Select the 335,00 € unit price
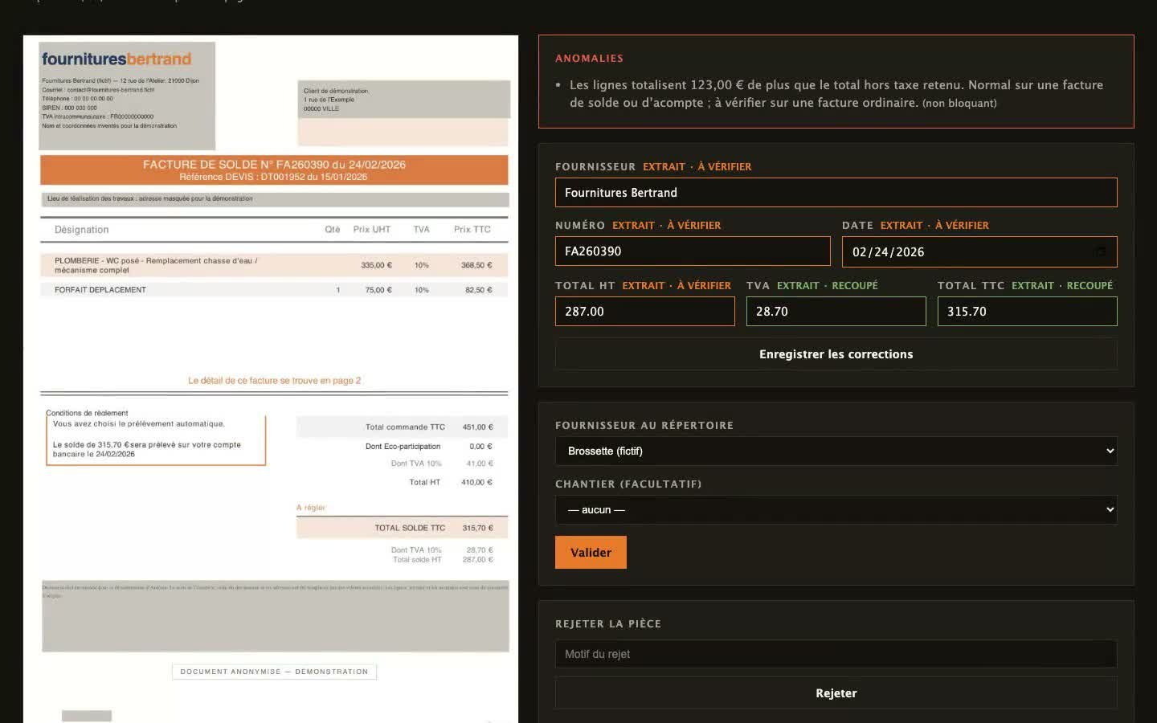This screenshot has width=1157, height=723. tap(376, 265)
